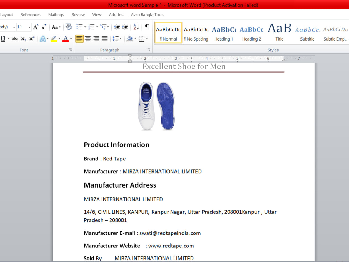Apply red font color
This screenshot has height=262, width=349.
click(66, 39)
